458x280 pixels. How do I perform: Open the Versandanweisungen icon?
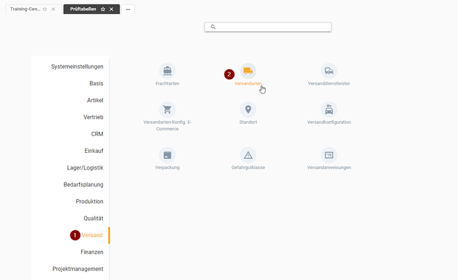click(x=329, y=155)
